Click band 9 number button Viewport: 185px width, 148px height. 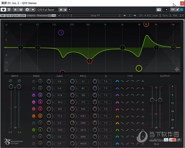point(40,137)
